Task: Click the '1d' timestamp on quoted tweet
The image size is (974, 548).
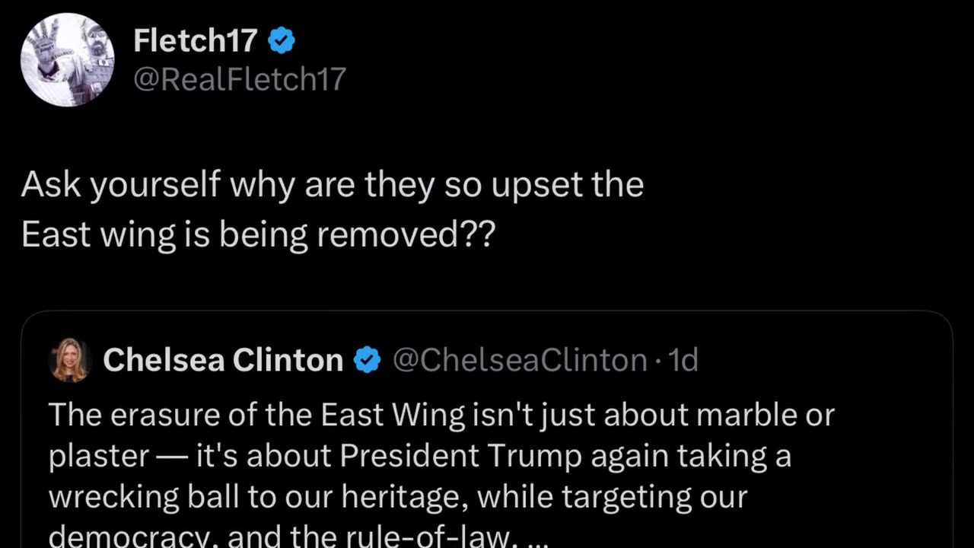Action: (683, 360)
